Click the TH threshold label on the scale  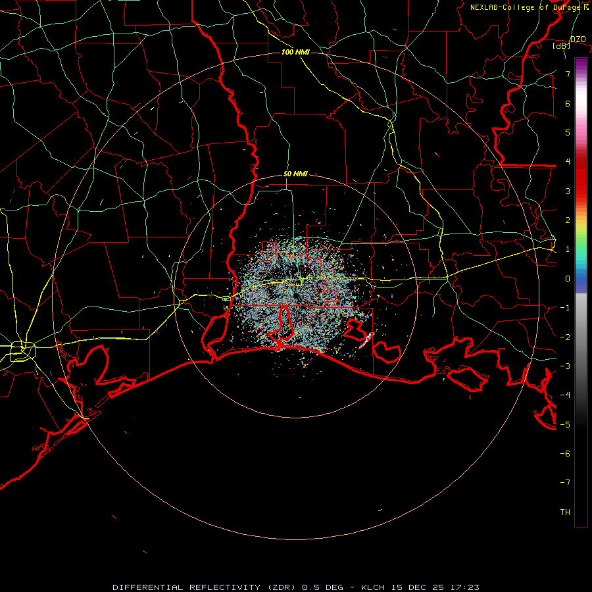pos(565,512)
